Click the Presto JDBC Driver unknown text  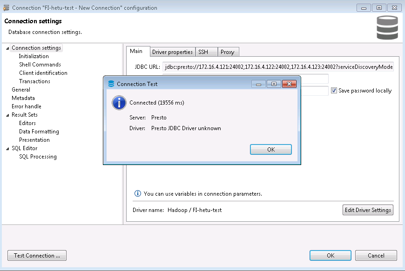pyautogui.click(x=186, y=128)
